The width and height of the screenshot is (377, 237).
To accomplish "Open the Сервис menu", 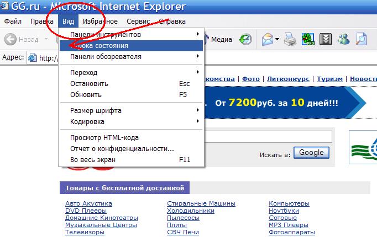I will (x=138, y=21).
